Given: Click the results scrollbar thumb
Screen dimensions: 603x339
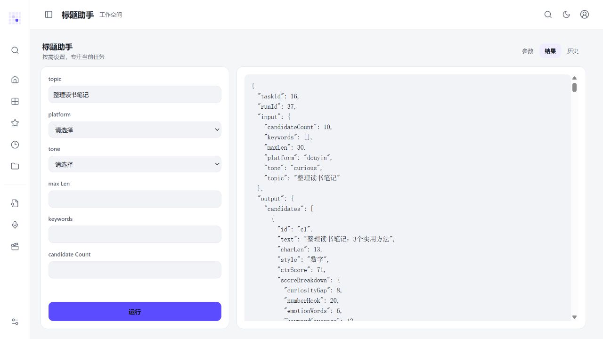Looking at the screenshot, I should tap(574, 88).
